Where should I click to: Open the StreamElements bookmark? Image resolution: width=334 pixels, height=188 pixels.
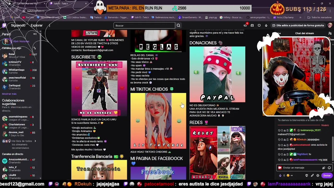(190, 17)
